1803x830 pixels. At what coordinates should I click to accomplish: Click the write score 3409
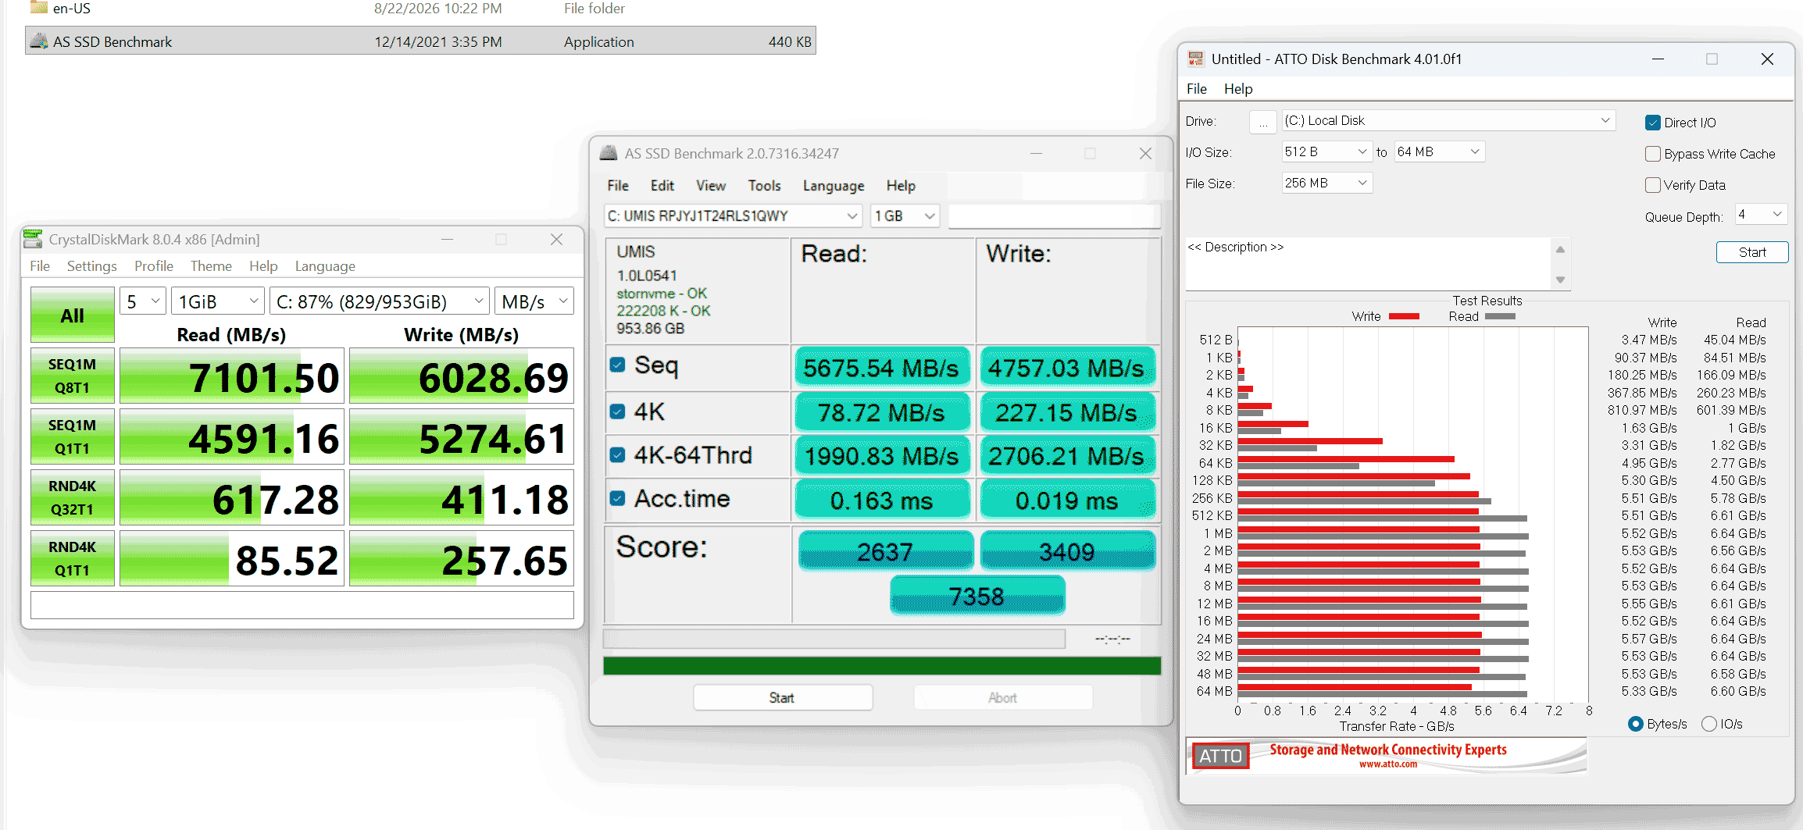1067,551
